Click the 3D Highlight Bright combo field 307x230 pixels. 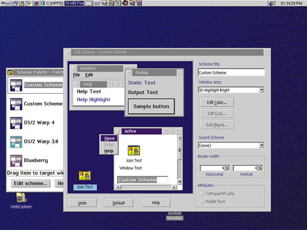coord(228,90)
